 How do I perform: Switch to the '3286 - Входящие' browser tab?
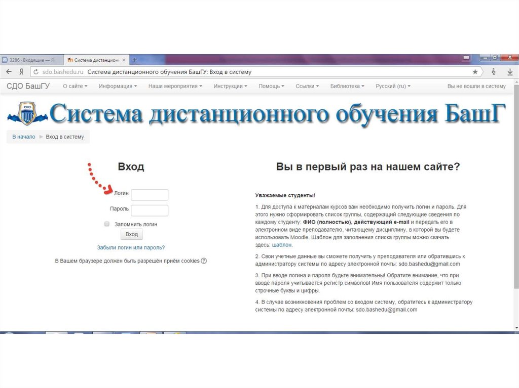(x=32, y=60)
